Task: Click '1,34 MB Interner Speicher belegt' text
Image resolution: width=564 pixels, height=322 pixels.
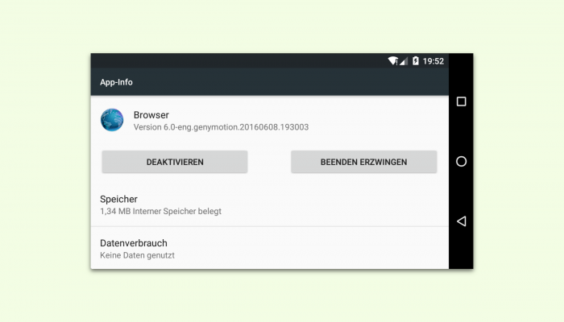Action: pos(160,211)
